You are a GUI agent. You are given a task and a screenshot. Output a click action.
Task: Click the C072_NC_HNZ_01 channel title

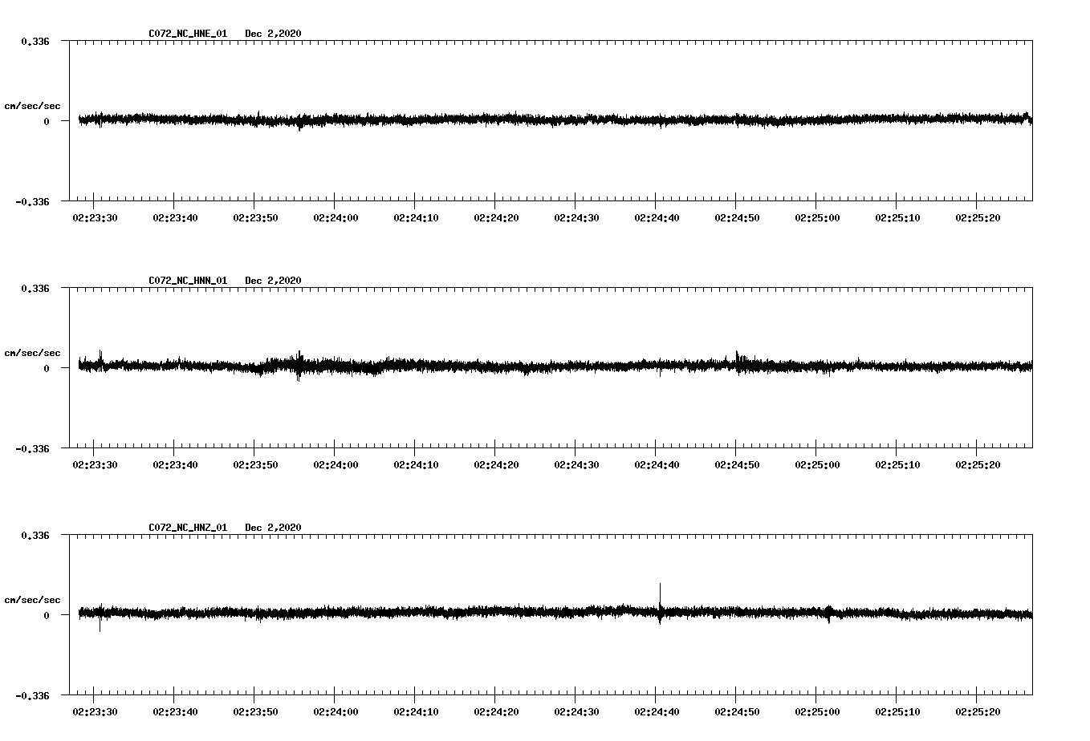pos(186,526)
